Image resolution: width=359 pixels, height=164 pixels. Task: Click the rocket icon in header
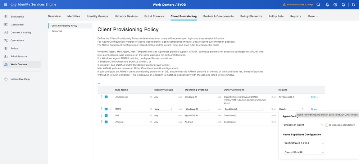(327, 5)
